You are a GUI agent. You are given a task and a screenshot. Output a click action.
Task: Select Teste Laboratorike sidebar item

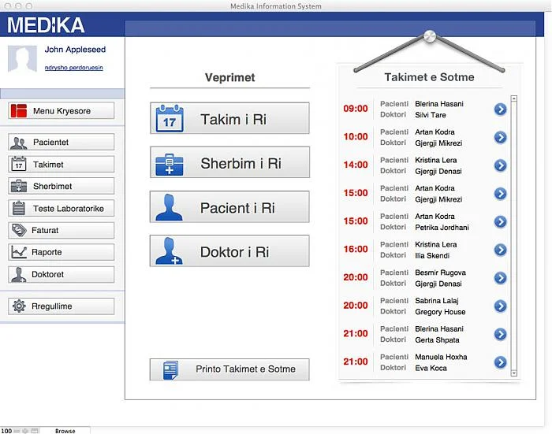pos(62,208)
